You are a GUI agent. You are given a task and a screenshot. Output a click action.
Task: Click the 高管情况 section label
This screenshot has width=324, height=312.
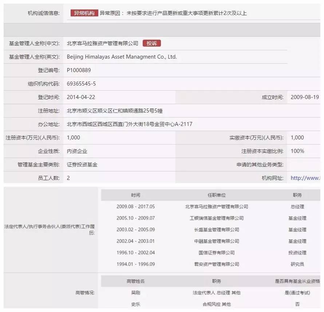pyautogui.click(x=85, y=293)
